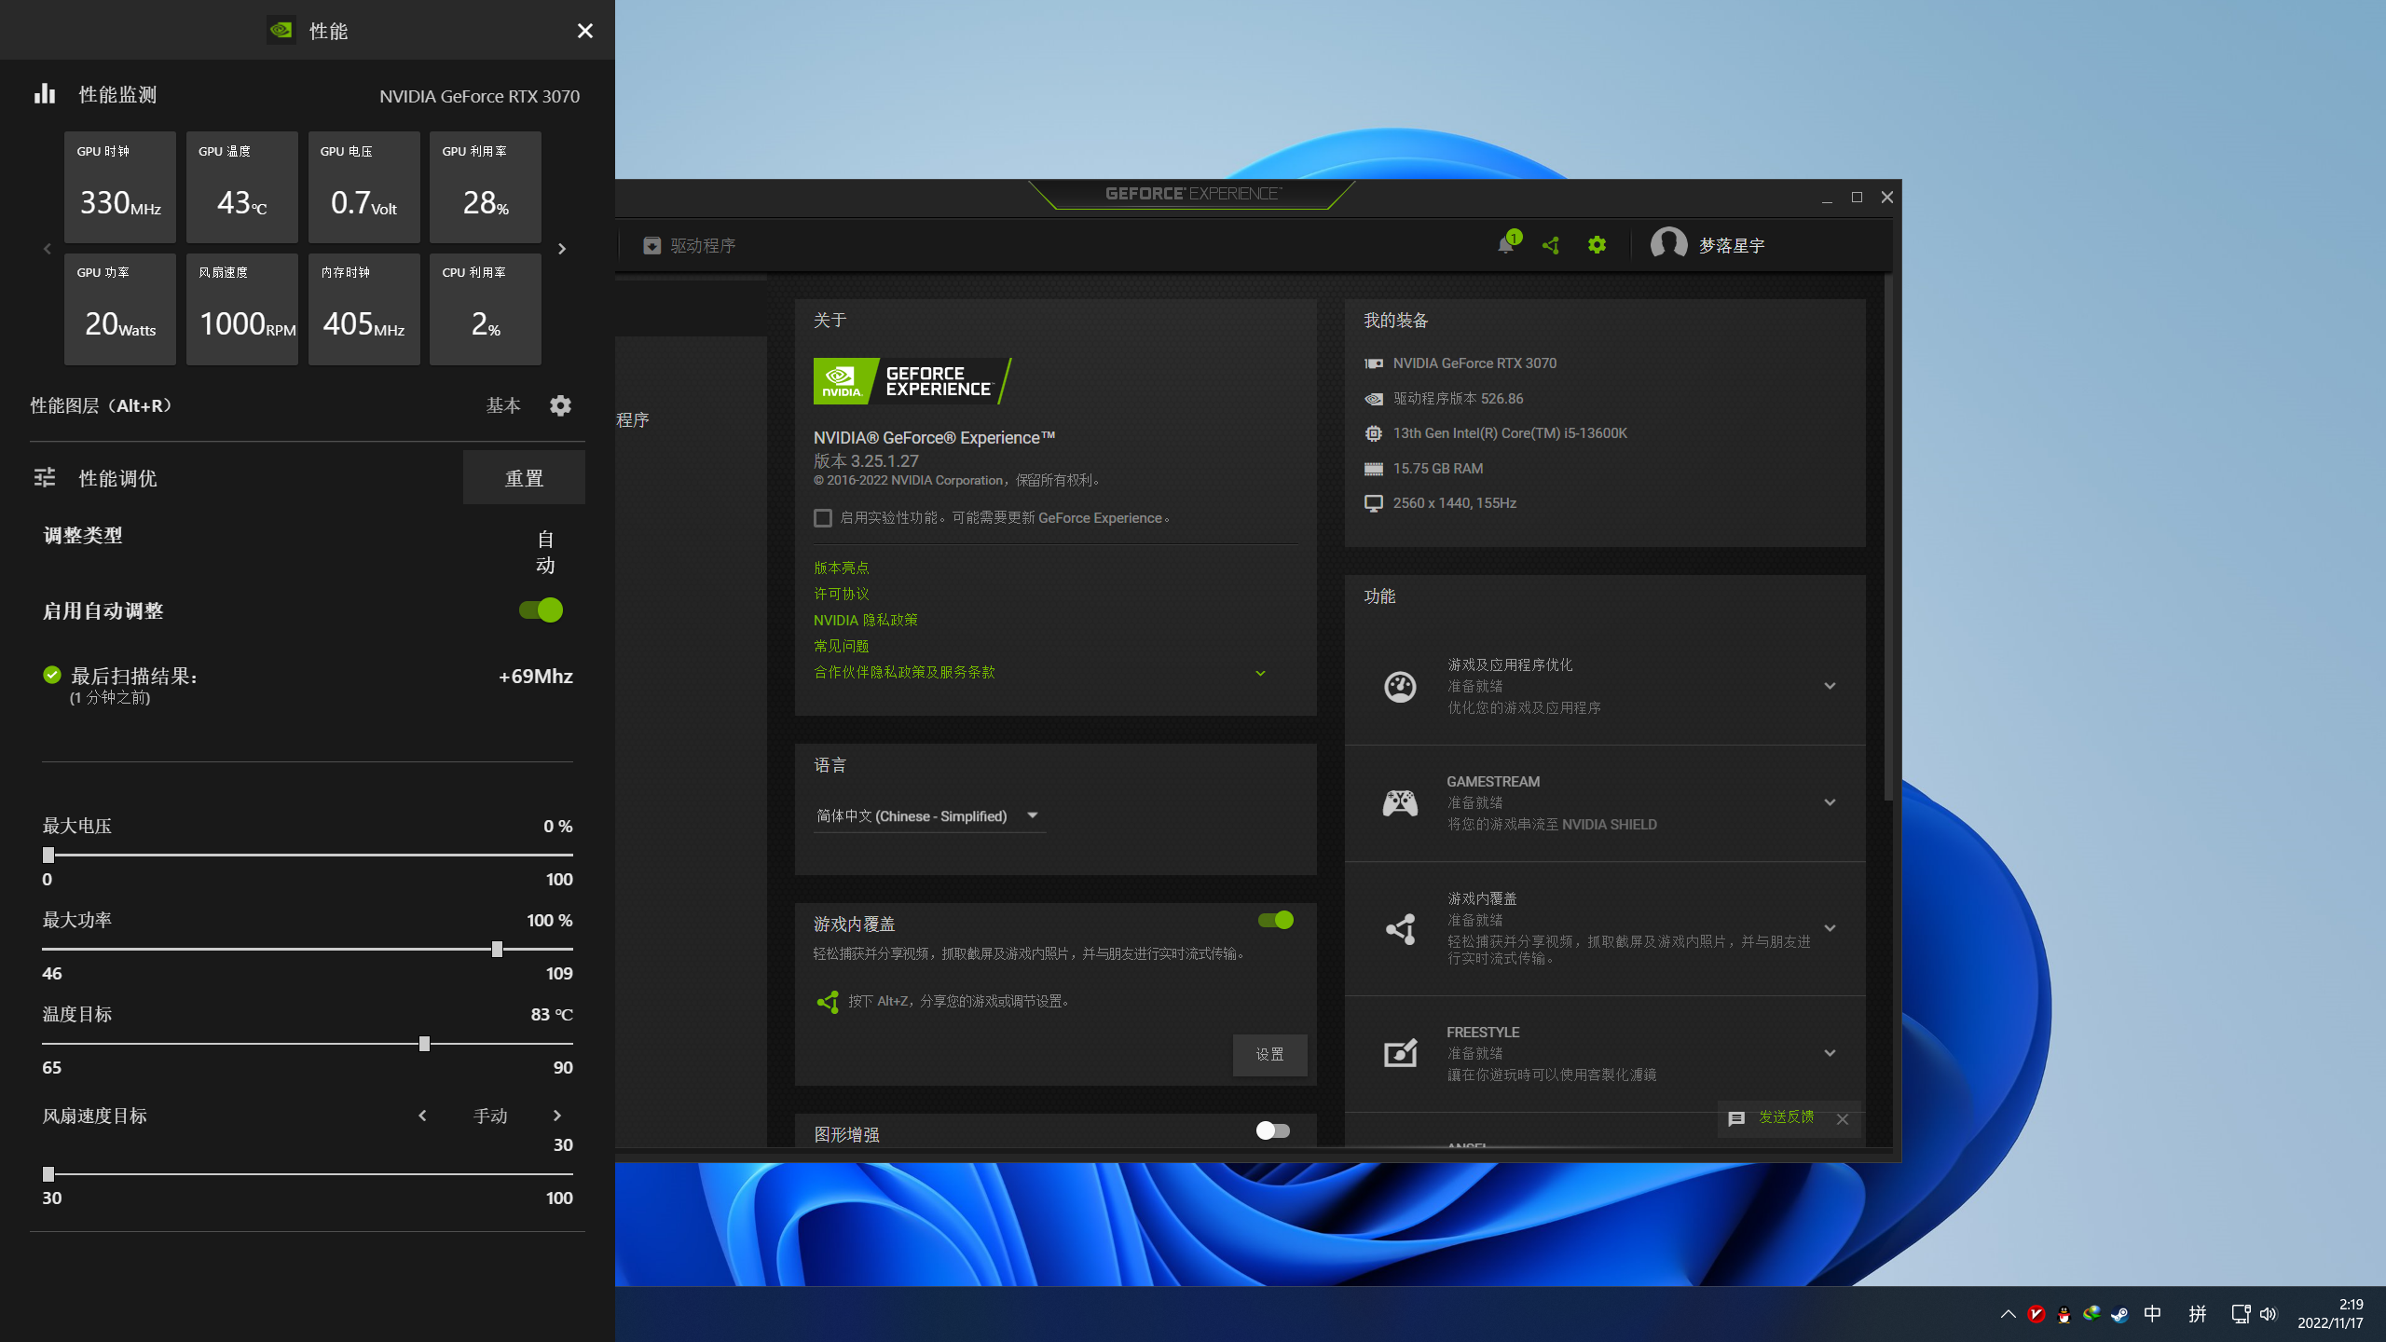Open notifications bell in GeForce Experience
The width and height of the screenshot is (2386, 1342).
pyautogui.click(x=1506, y=244)
